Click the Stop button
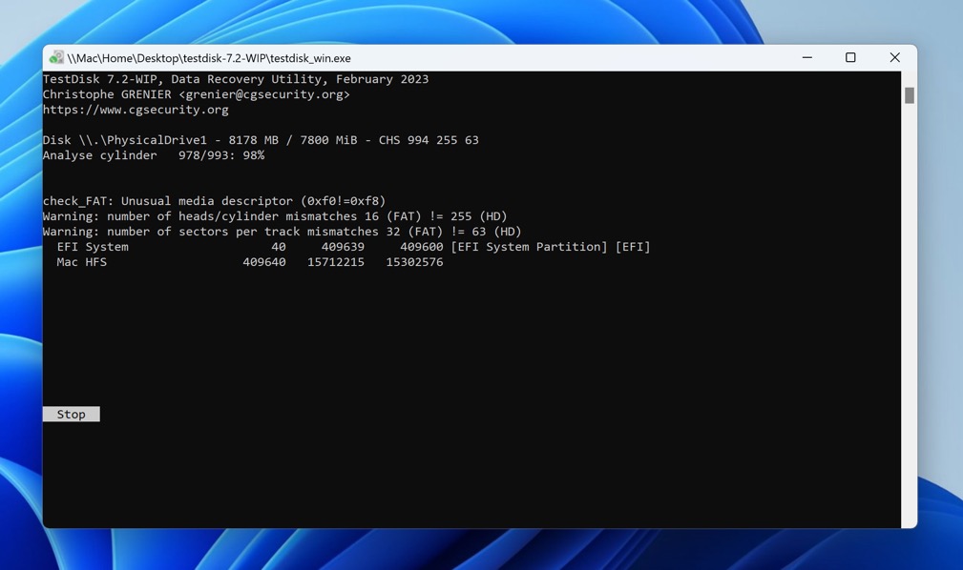The height and width of the screenshot is (570, 963). click(72, 414)
